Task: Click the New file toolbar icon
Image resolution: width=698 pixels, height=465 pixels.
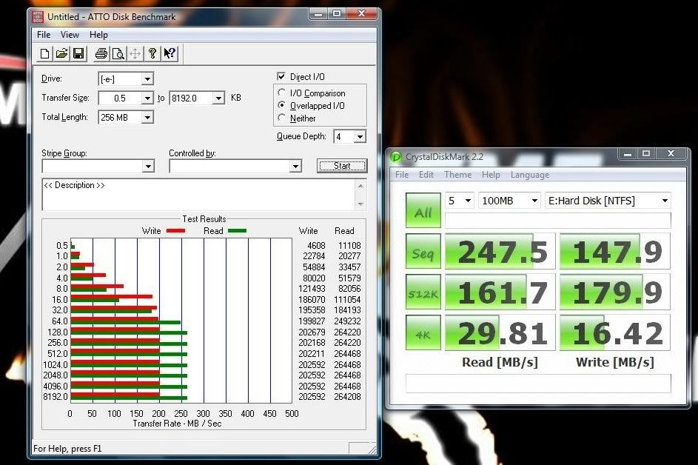Action: pyautogui.click(x=45, y=53)
